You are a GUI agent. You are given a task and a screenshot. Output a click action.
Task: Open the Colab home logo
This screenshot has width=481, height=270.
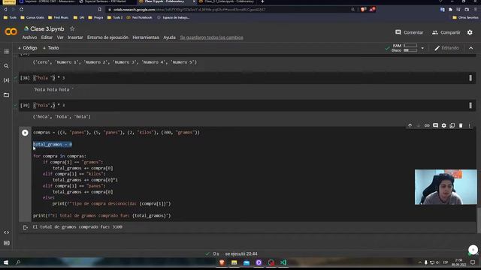(11, 31)
